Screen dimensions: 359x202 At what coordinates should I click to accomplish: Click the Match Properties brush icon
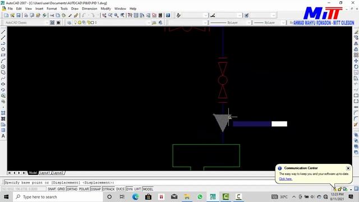76,15
